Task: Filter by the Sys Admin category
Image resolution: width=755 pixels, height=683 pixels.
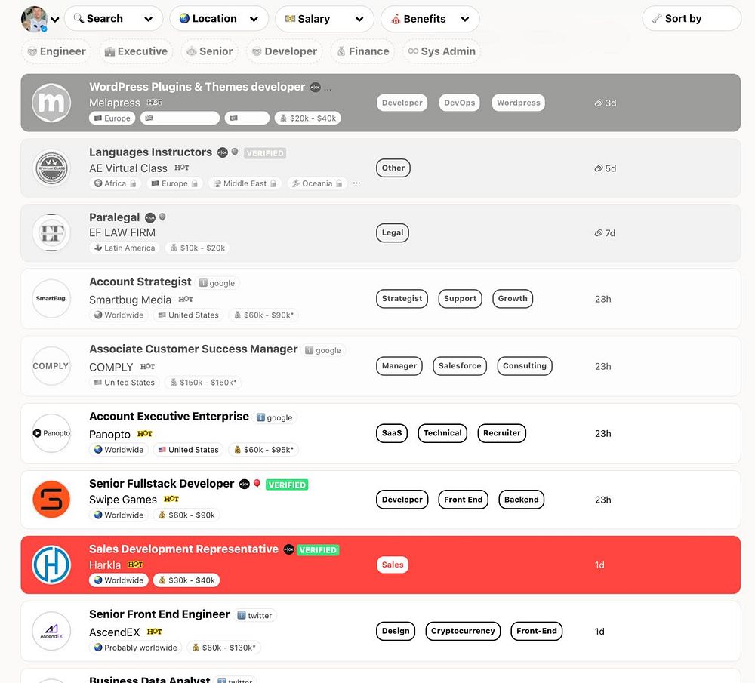Action: pos(442,51)
